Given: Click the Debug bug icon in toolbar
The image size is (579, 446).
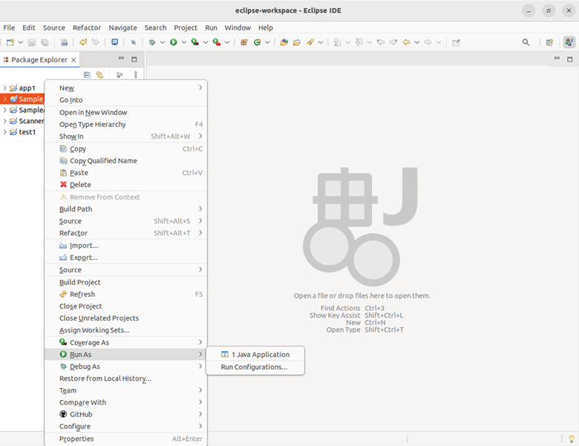Looking at the screenshot, I should (151, 42).
